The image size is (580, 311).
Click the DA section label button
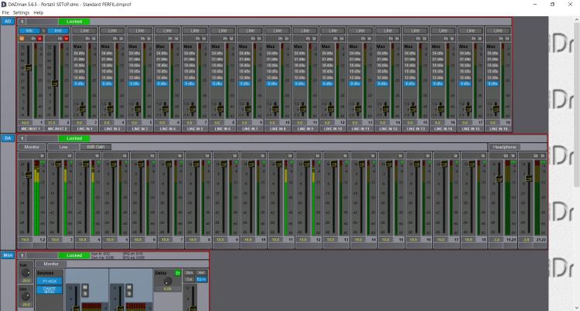8,138
